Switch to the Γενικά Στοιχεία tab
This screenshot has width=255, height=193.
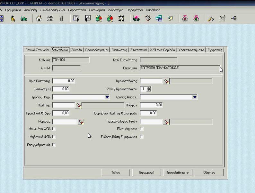37,50
